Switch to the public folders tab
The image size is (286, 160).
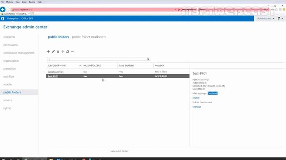pos(59,37)
